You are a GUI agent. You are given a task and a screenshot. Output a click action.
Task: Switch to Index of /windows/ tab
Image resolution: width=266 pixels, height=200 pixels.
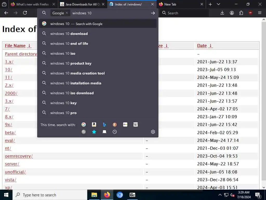point(132,4)
